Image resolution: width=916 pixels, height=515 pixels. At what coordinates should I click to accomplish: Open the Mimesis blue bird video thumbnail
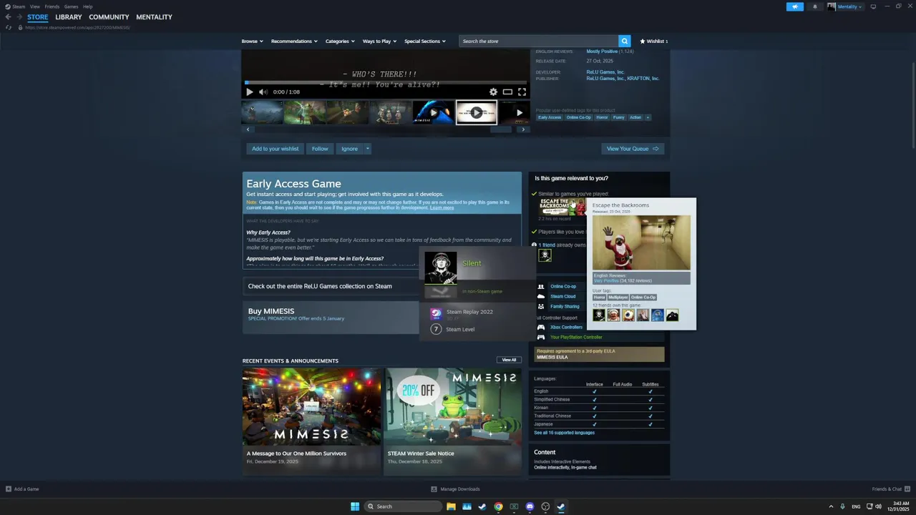(433, 113)
